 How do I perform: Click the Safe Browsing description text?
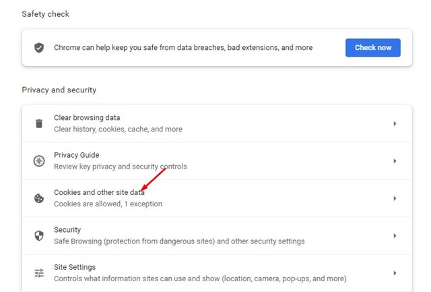179,241
